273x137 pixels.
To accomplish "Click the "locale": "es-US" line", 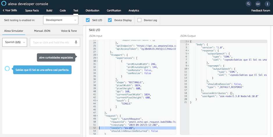I will [x=122, y=128].
